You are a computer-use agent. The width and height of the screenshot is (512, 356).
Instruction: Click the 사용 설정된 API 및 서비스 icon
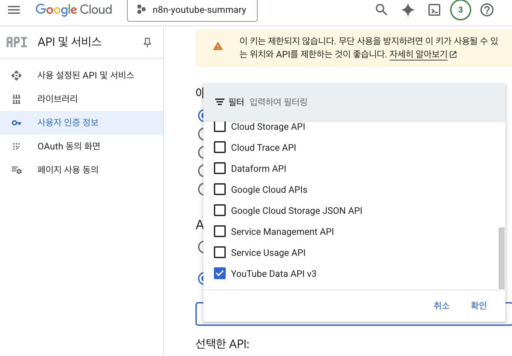pyautogui.click(x=16, y=75)
